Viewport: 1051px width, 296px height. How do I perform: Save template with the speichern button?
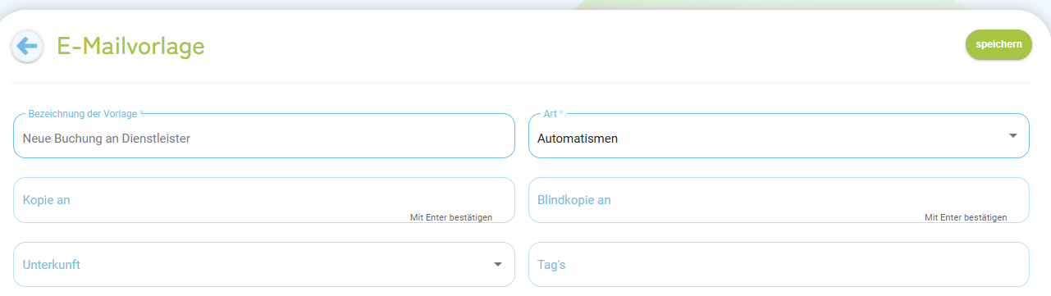click(x=998, y=44)
